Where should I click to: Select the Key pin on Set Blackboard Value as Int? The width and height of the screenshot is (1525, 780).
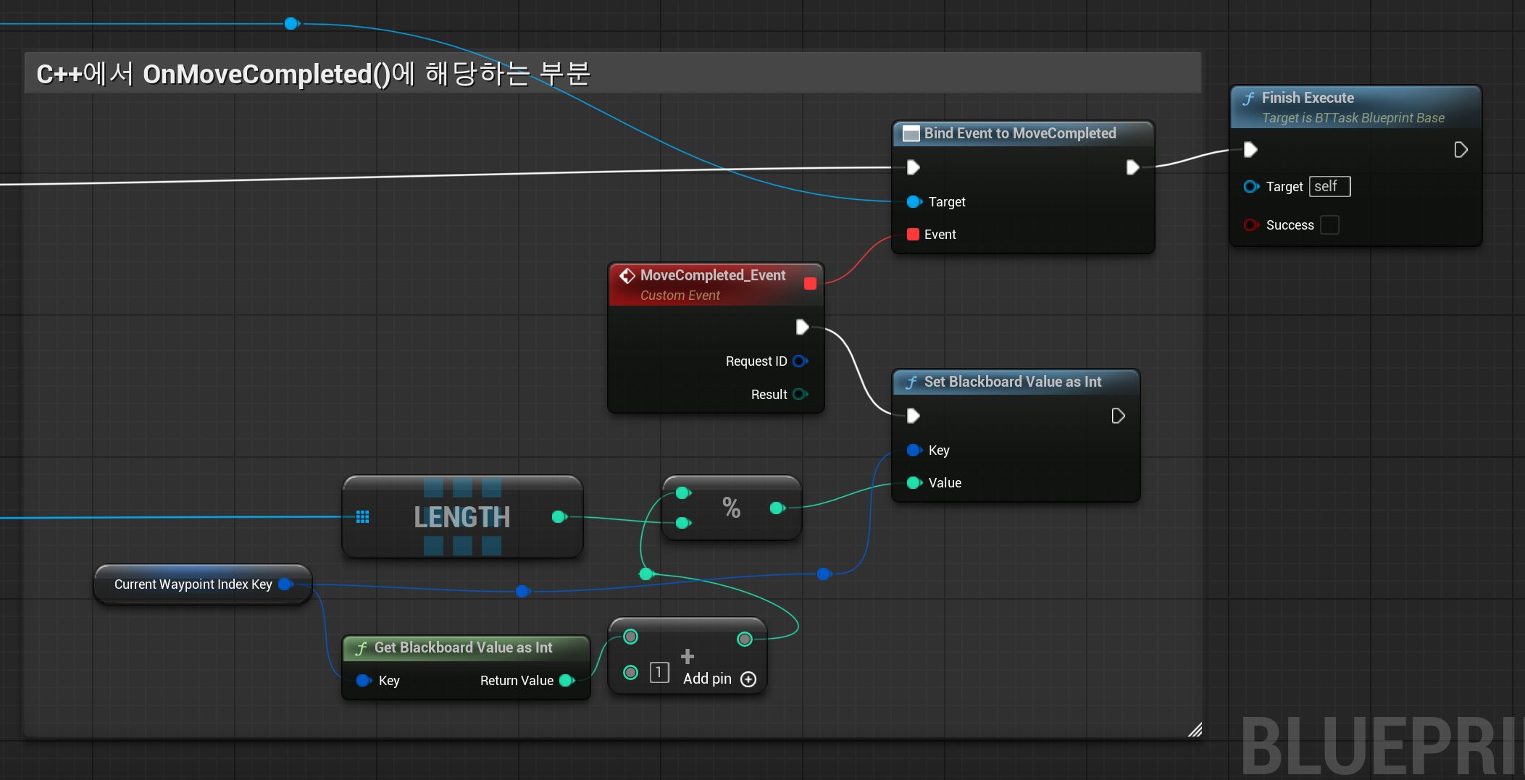[x=914, y=450]
